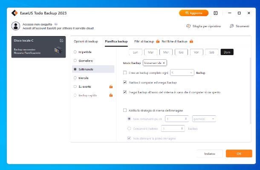Click the disk drive thumbnail in backup card
260x170 pixels.
coord(58,50)
